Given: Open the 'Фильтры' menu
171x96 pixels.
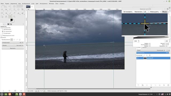Looking at the screenshot, I should pyautogui.click(x=51, y=3).
